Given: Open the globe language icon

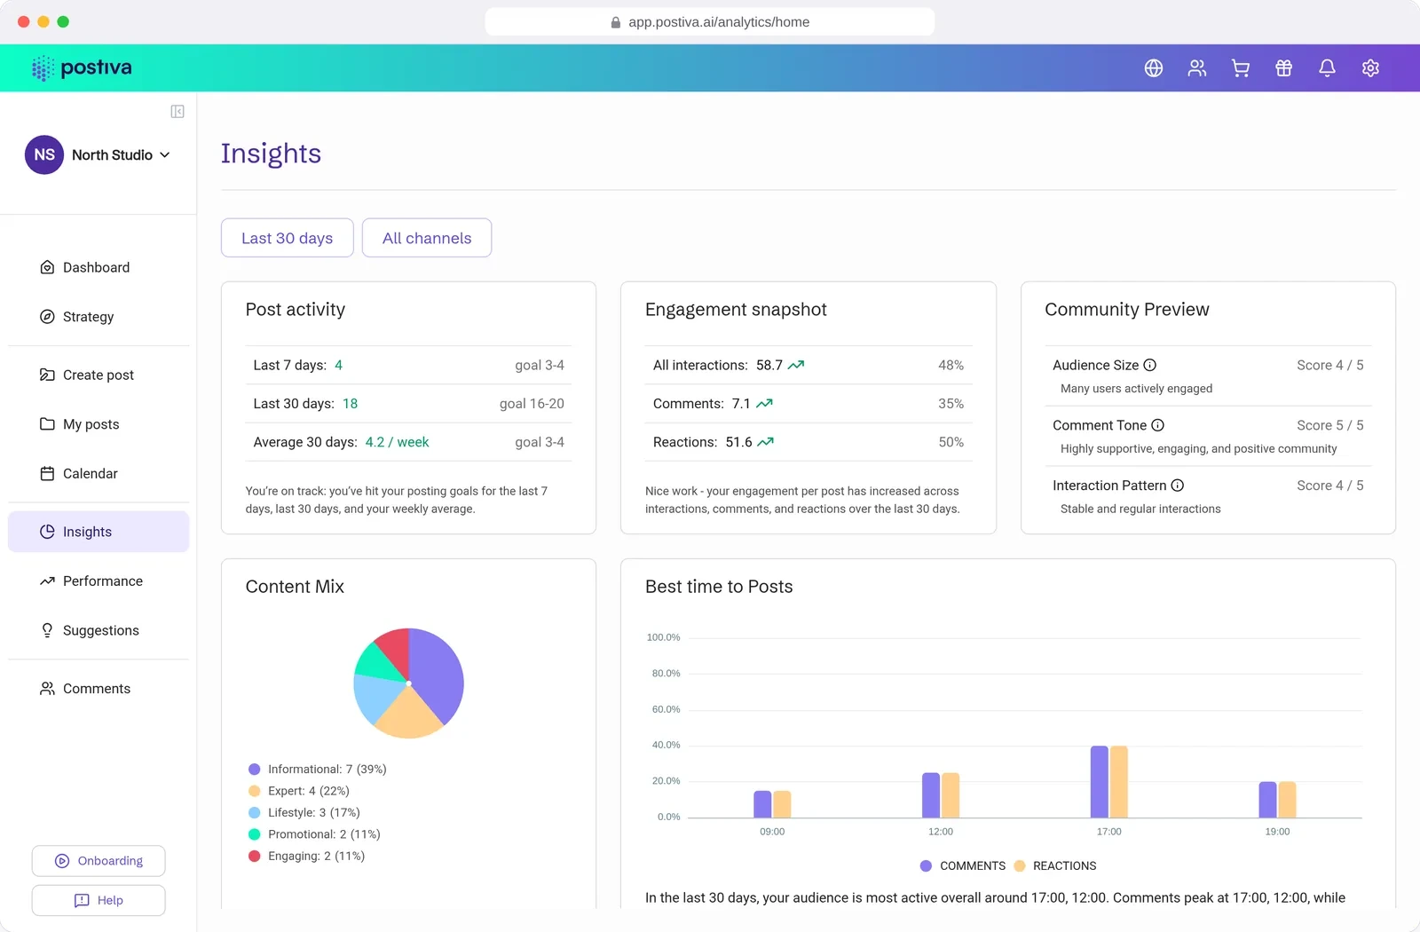Looking at the screenshot, I should coord(1154,68).
